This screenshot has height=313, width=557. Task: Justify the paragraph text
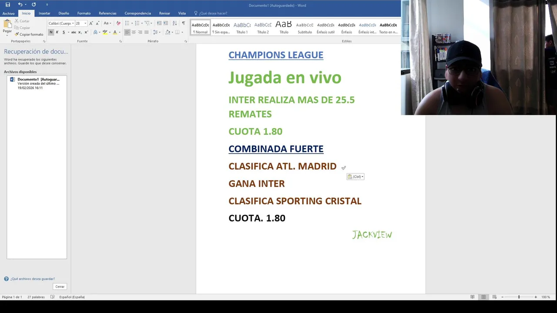point(146,32)
